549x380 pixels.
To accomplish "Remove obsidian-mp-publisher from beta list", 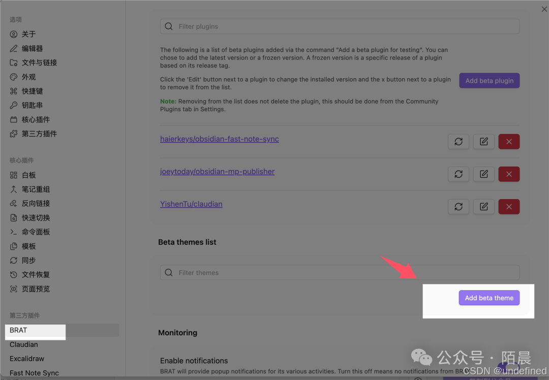I will coord(509,174).
